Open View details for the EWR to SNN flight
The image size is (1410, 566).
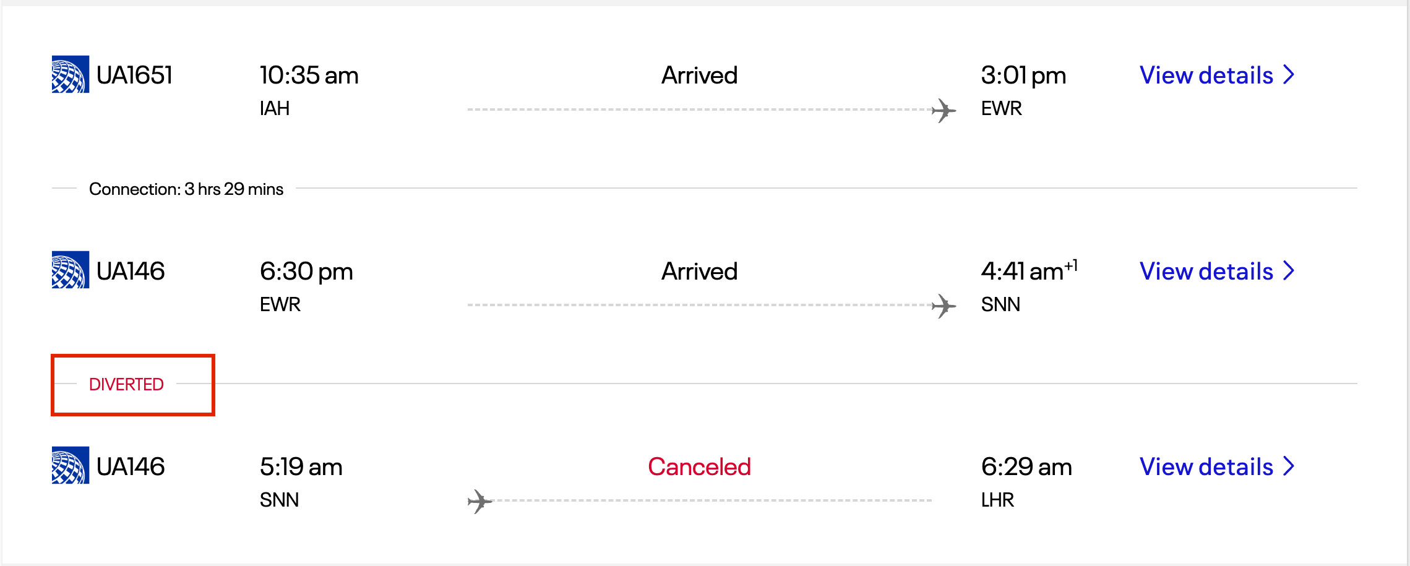[x=1206, y=271]
